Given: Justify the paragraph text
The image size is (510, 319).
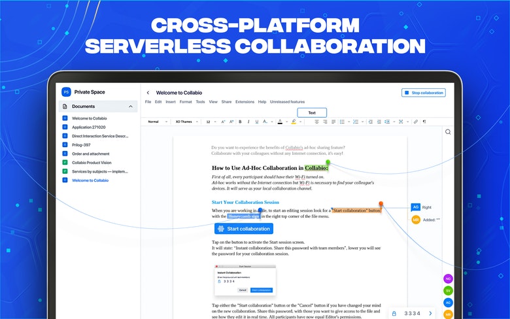Looking at the screenshot, I should point(333,122).
